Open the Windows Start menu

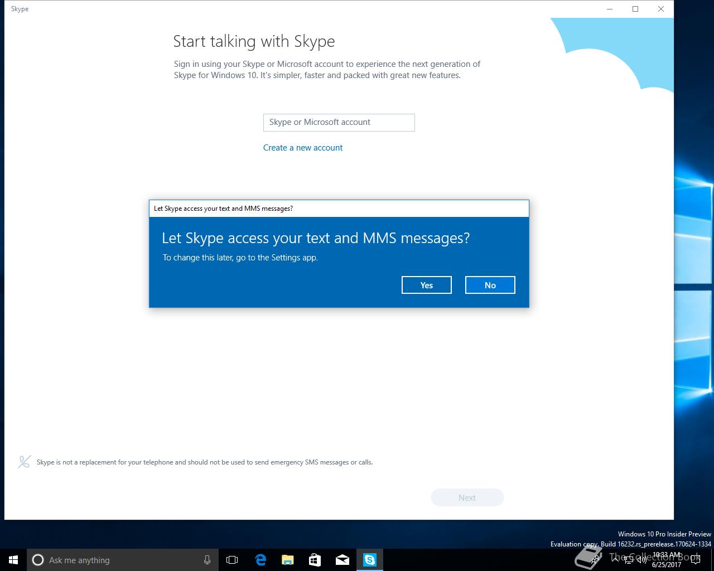(x=13, y=560)
